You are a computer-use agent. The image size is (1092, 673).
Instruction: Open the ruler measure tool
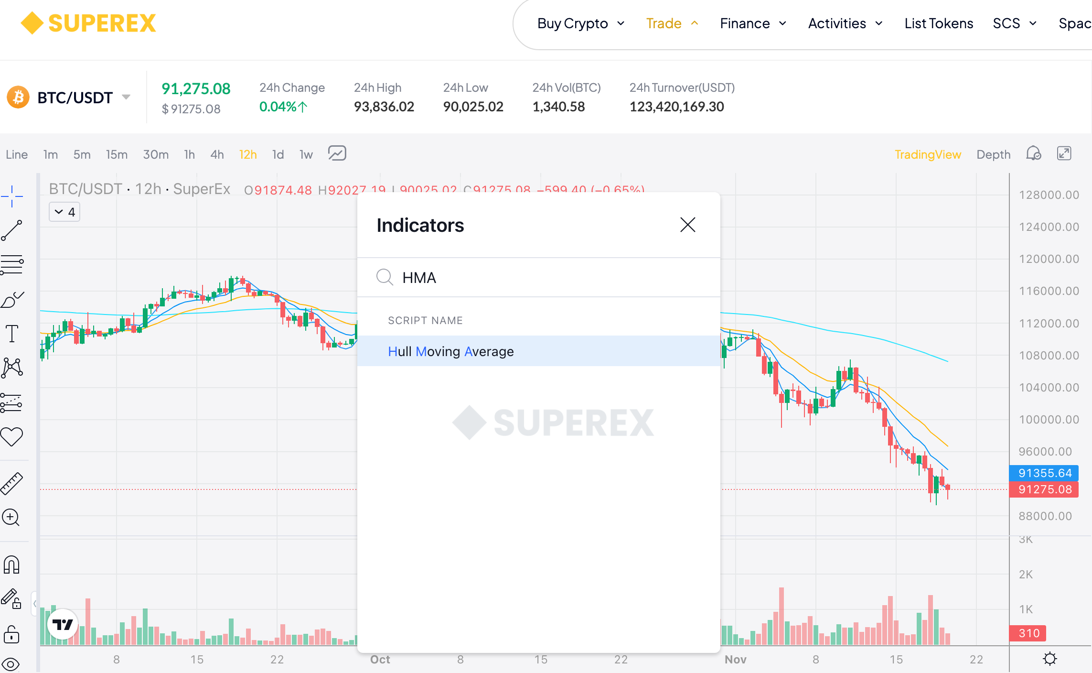(12, 483)
